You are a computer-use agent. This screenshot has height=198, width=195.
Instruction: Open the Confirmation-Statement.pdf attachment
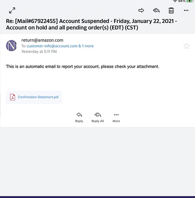click(x=34, y=97)
